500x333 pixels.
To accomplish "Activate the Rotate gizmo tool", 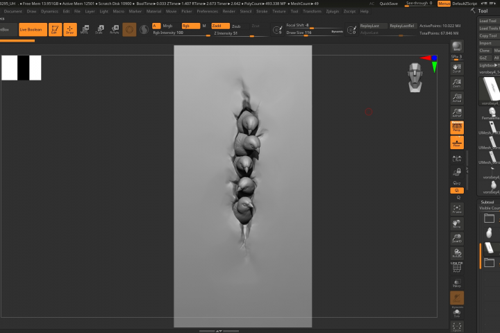I will 115,30.
